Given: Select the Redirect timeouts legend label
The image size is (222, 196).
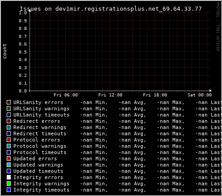Looking at the screenshot, I should [x=40, y=133].
